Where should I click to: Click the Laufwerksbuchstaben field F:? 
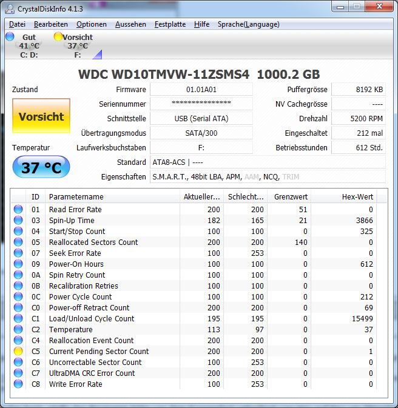(x=201, y=147)
